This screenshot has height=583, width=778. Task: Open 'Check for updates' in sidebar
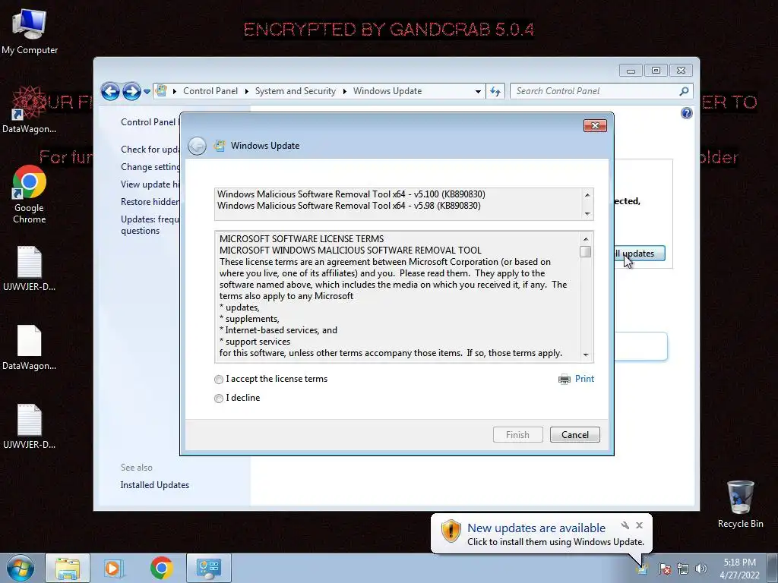coord(150,150)
